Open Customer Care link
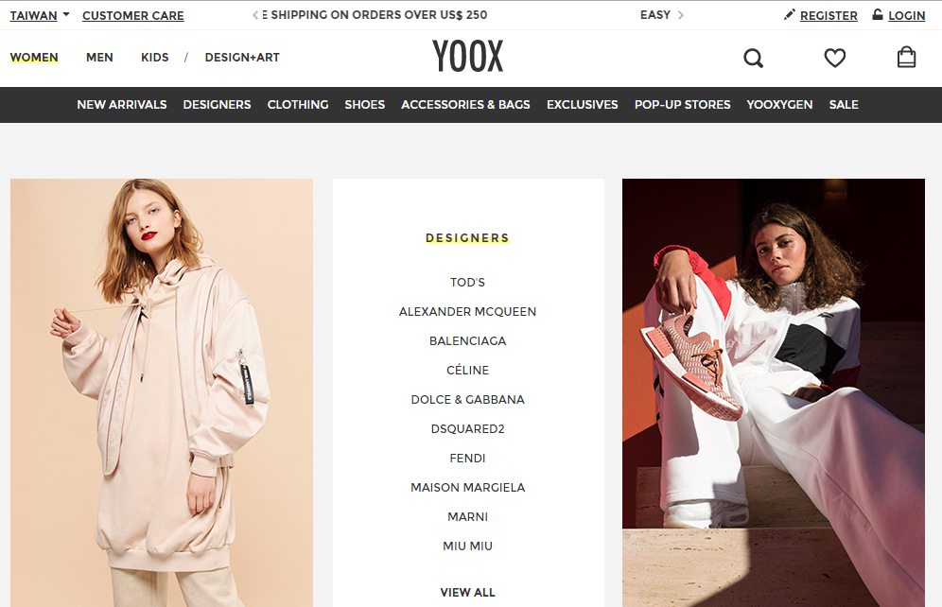942x607 pixels. point(132,16)
